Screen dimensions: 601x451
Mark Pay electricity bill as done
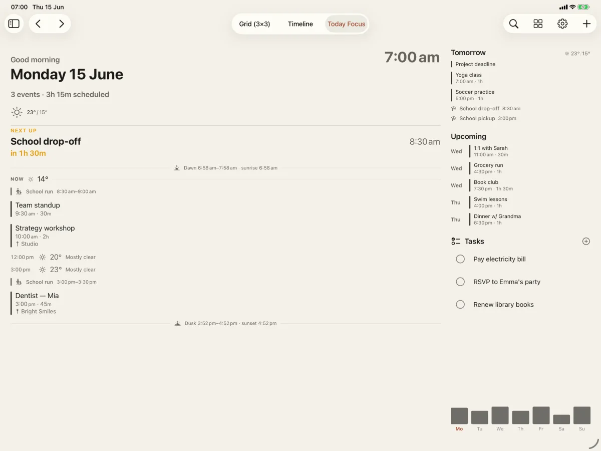(460, 259)
